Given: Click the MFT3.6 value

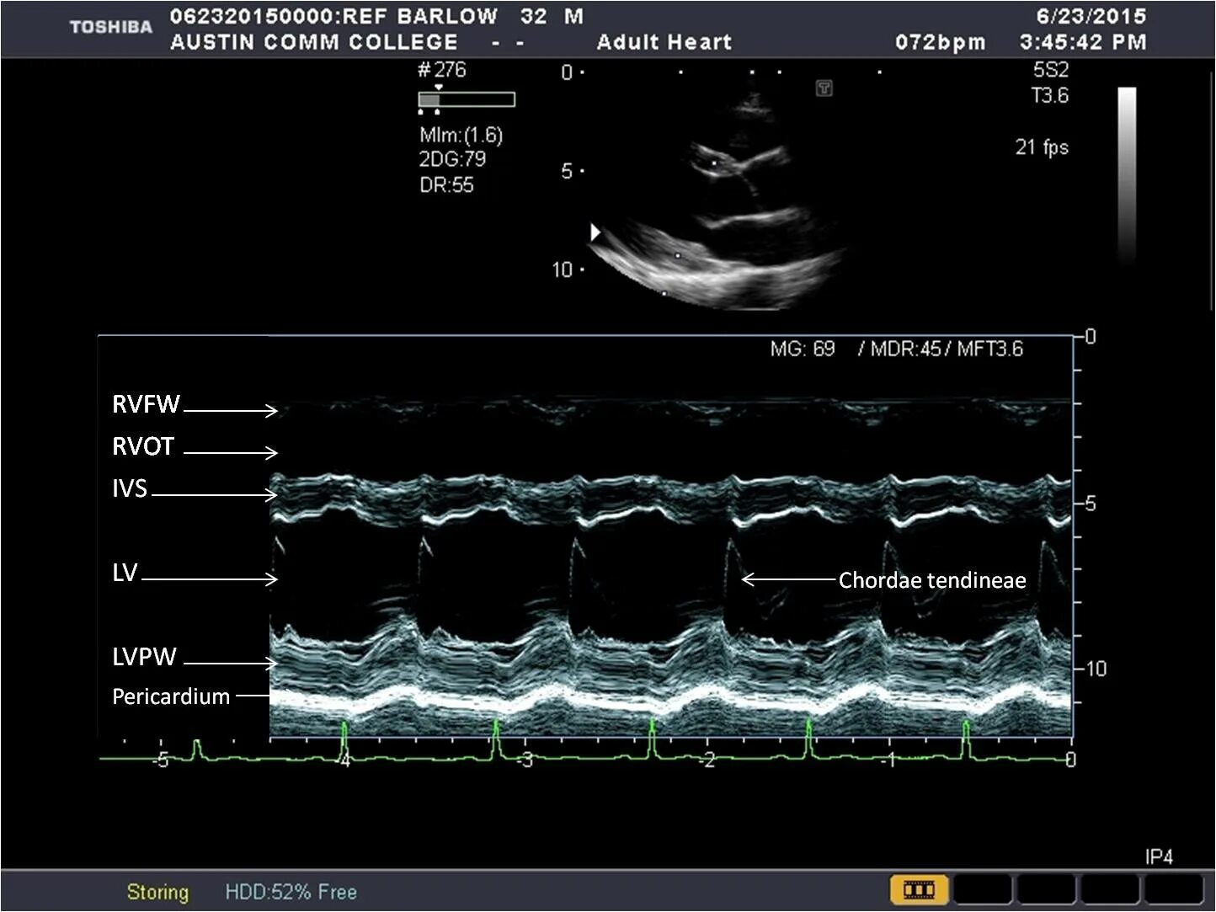Looking at the screenshot, I should 989,349.
